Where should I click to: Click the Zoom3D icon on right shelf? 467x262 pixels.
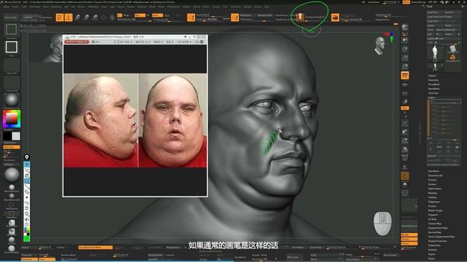coord(405,140)
